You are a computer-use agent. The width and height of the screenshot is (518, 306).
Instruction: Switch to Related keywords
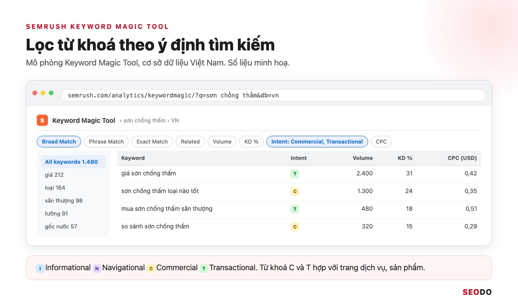pyautogui.click(x=190, y=142)
